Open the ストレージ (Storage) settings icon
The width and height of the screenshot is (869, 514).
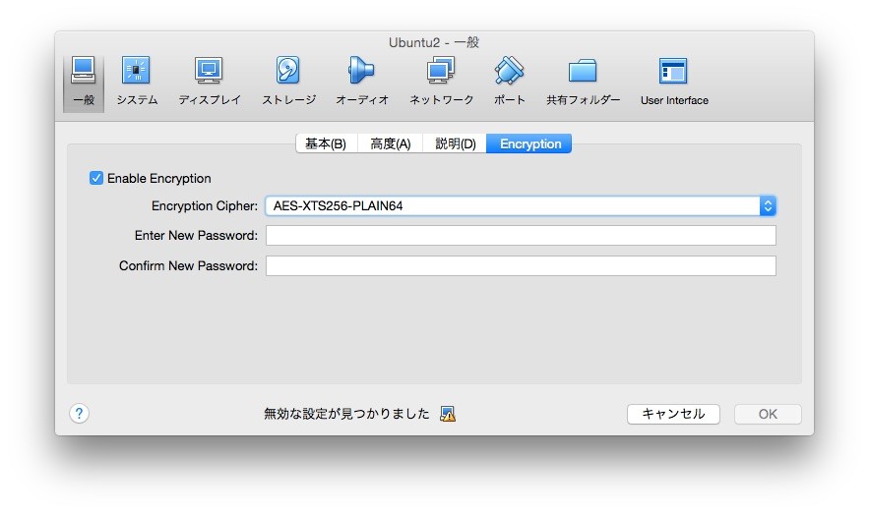pos(288,82)
